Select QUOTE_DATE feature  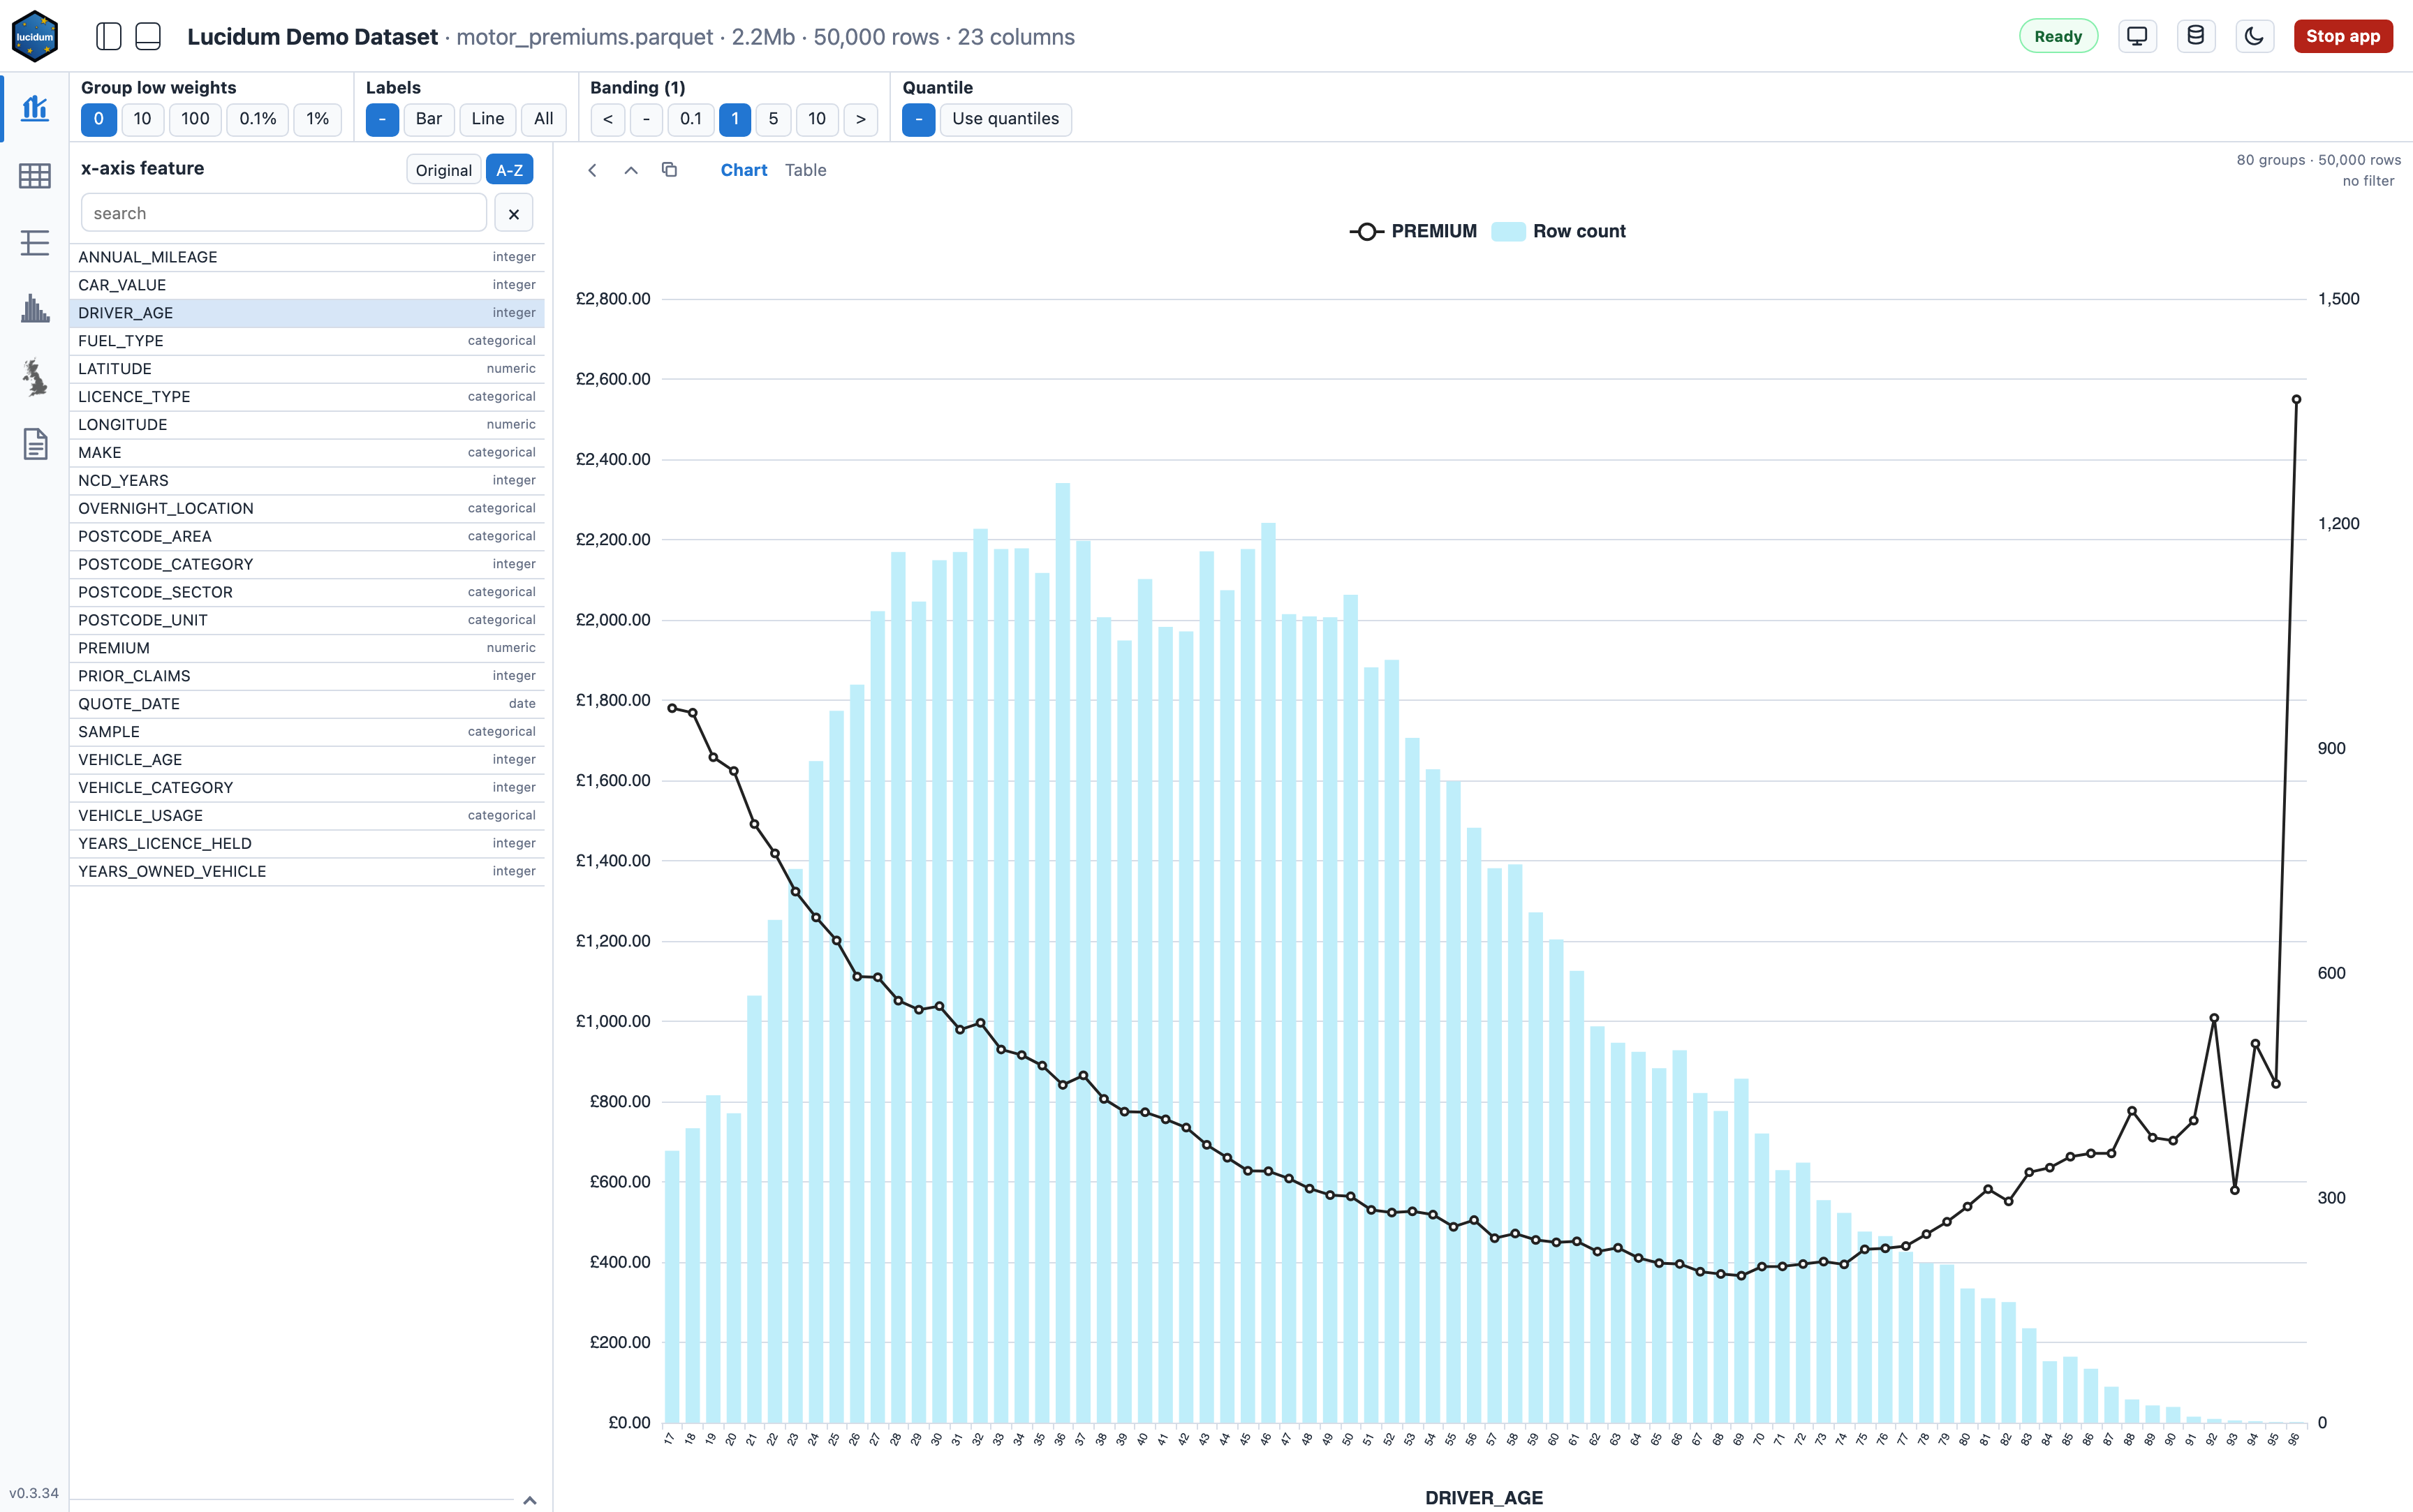pos(307,704)
